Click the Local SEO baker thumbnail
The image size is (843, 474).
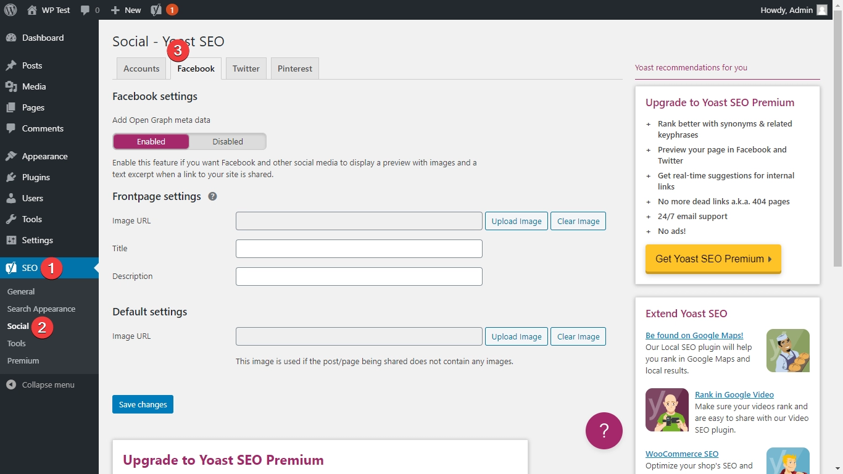point(788,351)
